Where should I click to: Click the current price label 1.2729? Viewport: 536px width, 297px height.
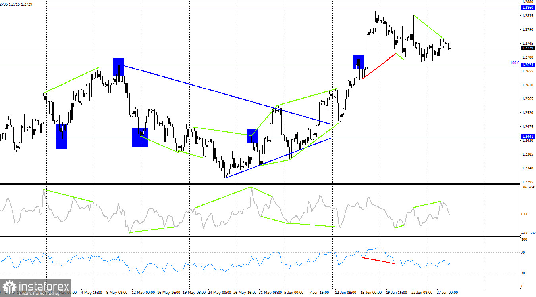tap(527, 48)
